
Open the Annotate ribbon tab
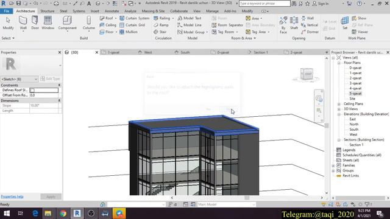112,11
